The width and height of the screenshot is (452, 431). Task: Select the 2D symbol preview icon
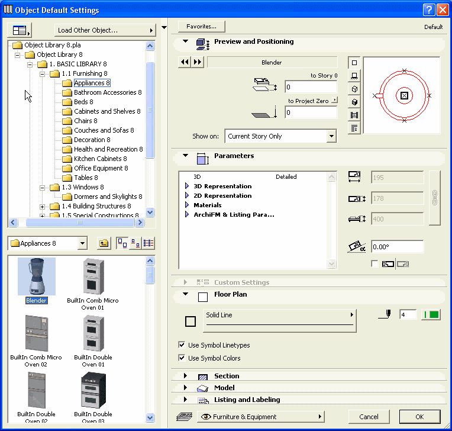point(354,62)
